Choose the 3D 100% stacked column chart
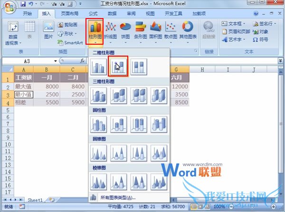The width and height of the screenshot is (285, 212). 139,96
